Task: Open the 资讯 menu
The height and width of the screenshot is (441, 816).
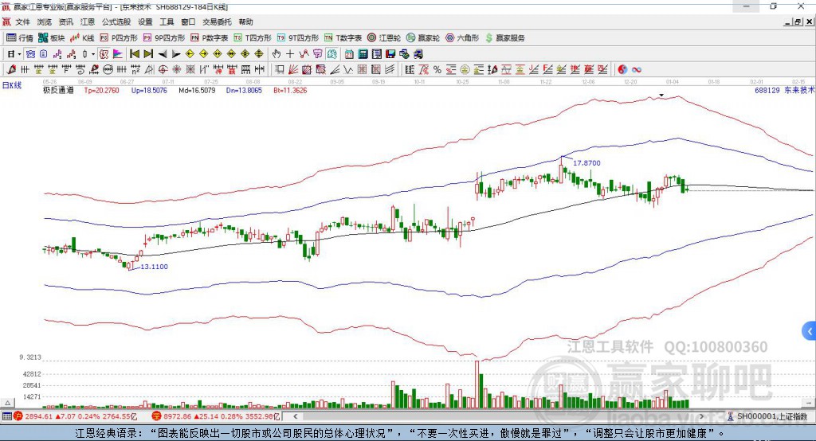Action: [x=65, y=21]
